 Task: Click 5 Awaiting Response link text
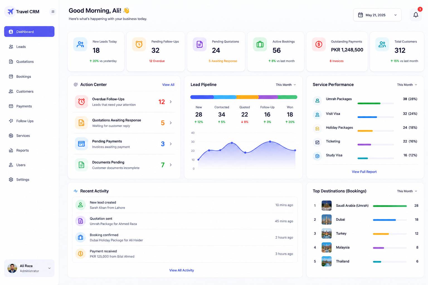tap(223, 61)
